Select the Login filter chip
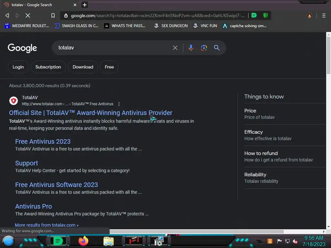The height and width of the screenshot is (248, 331). [x=18, y=67]
